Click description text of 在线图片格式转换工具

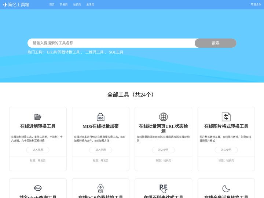pos(225,139)
